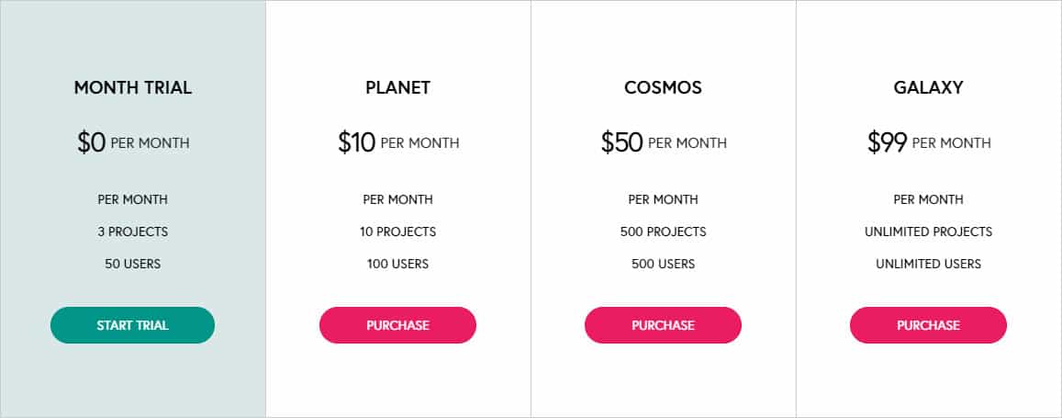Click the 50 Users feature text
1062x418 pixels.
[132, 264]
